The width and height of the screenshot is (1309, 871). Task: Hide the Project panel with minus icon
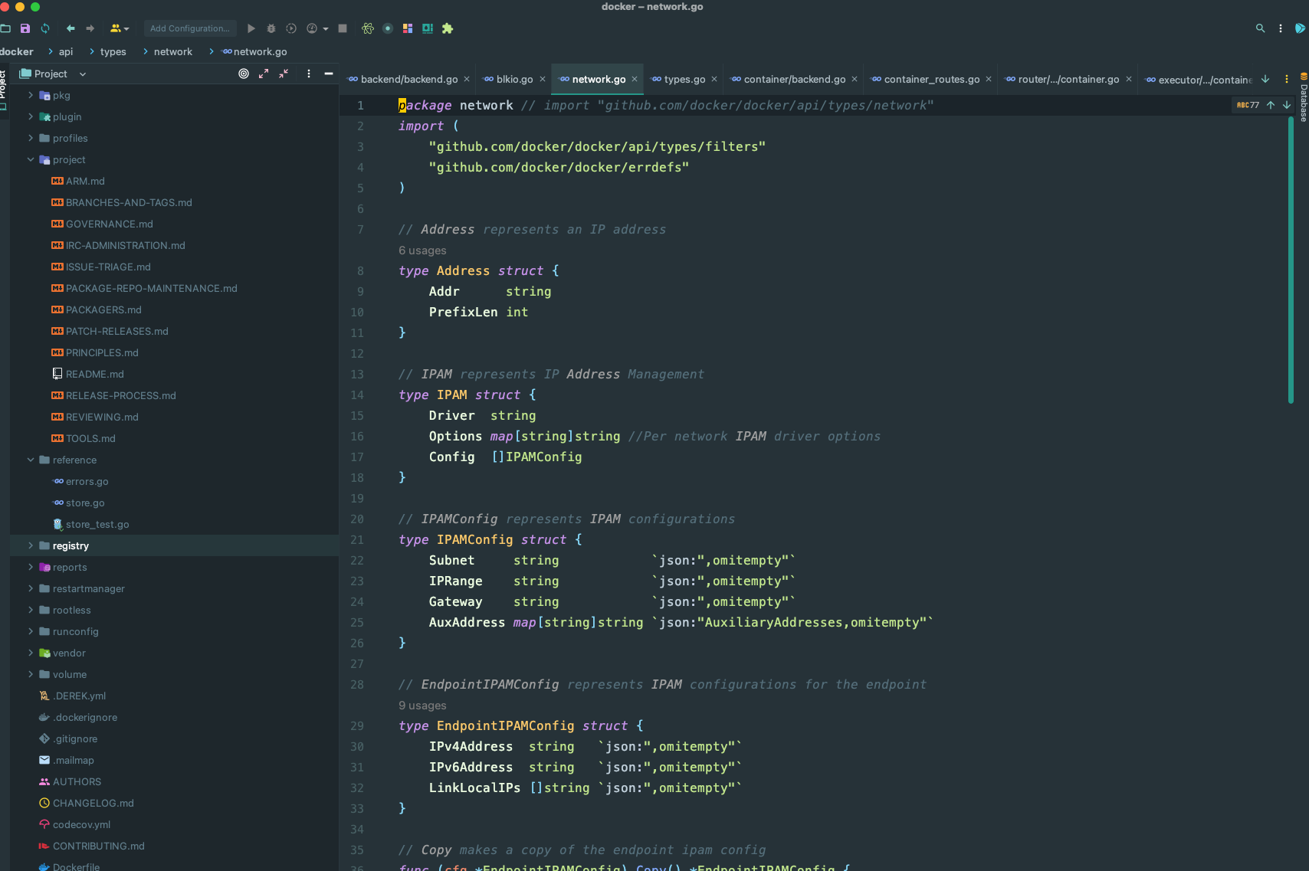tap(329, 74)
